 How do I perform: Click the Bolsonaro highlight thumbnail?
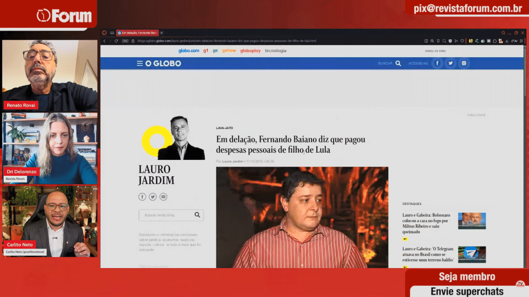click(x=472, y=221)
